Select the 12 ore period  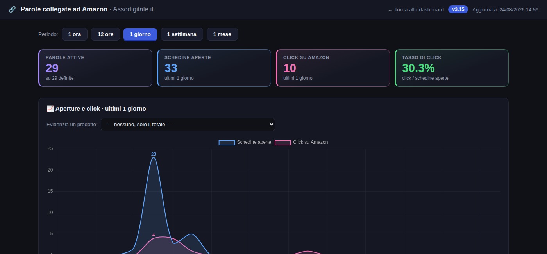tap(105, 34)
